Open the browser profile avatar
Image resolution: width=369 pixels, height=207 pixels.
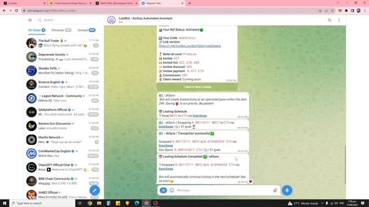[x=359, y=10]
